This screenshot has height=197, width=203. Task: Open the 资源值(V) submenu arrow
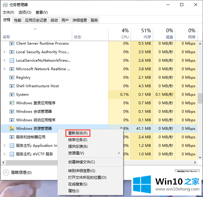119,153
